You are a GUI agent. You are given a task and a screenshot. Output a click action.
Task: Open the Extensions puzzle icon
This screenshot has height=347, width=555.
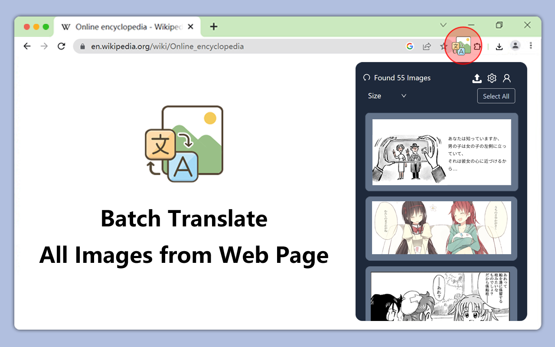(x=477, y=46)
